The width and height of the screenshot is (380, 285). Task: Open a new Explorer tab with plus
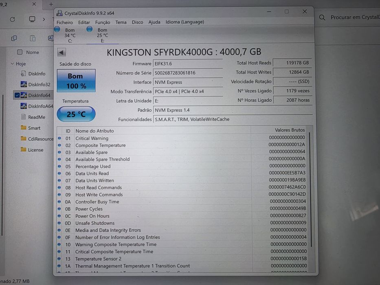(51, 4)
